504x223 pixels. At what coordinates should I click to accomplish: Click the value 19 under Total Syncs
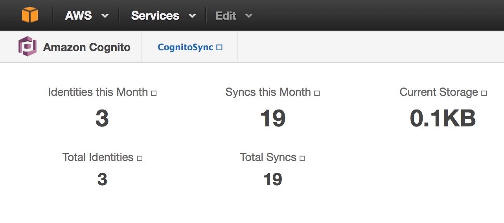(x=273, y=179)
